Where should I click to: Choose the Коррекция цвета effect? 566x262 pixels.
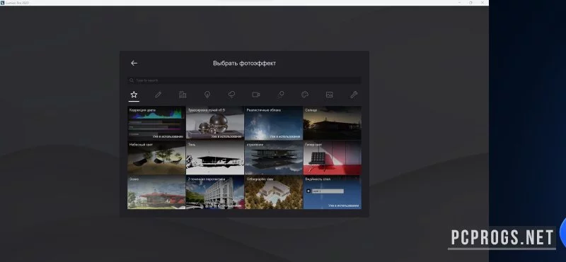[156, 123]
